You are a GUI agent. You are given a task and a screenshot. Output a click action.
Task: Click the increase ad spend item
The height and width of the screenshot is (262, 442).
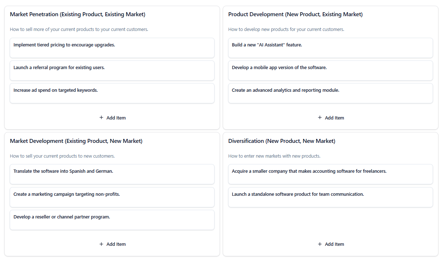(112, 93)
